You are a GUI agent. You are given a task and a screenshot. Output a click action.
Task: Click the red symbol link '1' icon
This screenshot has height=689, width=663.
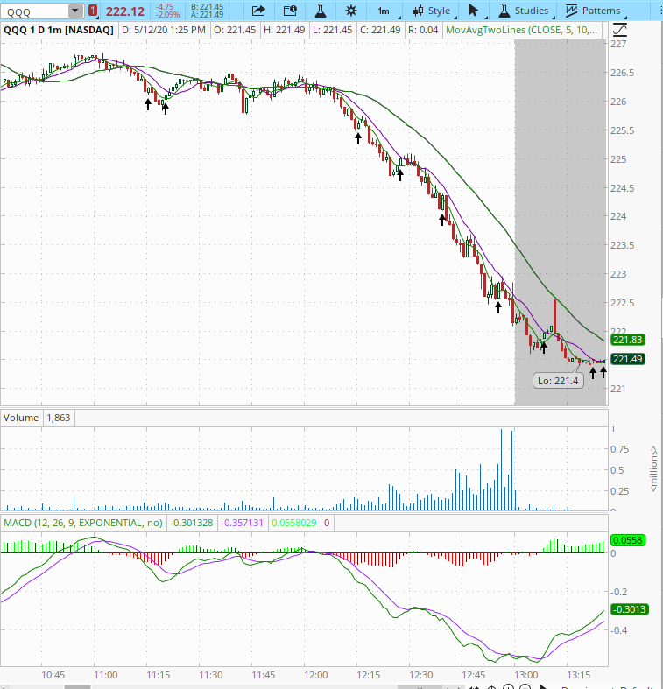tap(93, 11)
